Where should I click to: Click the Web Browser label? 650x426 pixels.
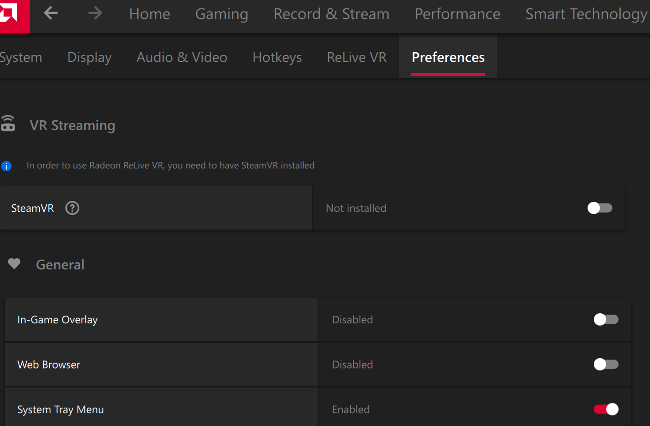coord(49,365)
